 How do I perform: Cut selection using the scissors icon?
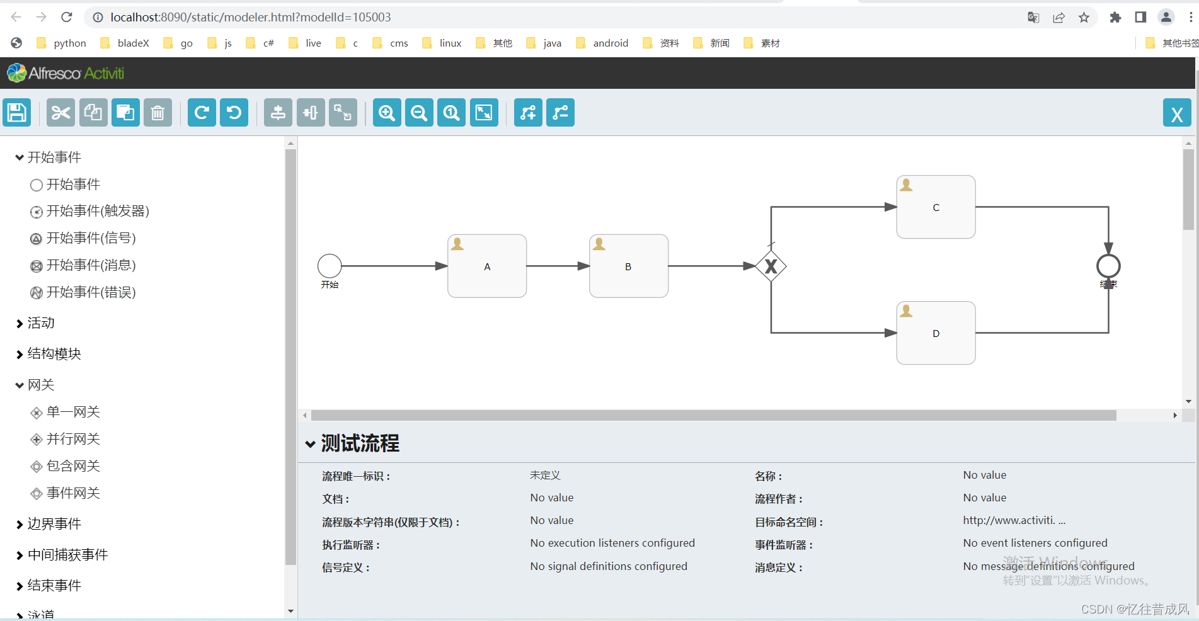tap(61, 113)
